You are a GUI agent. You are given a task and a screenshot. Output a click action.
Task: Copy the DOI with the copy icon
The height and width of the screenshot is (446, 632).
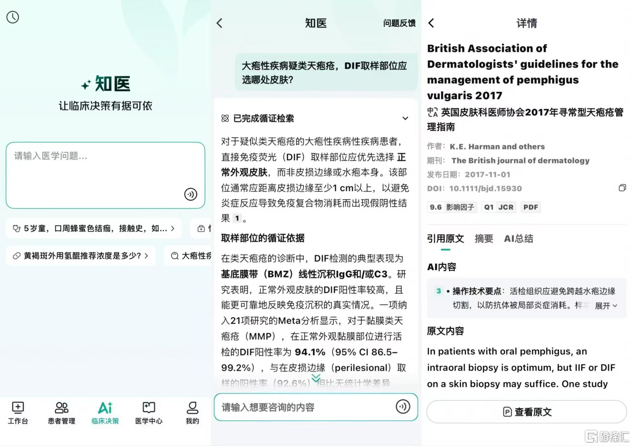[622, 188]
